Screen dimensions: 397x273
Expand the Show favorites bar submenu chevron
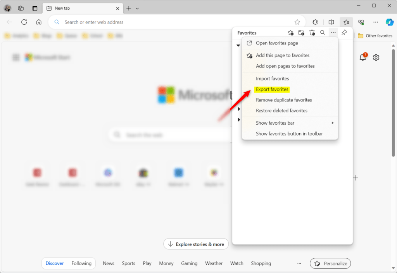[x=333, y=123]
